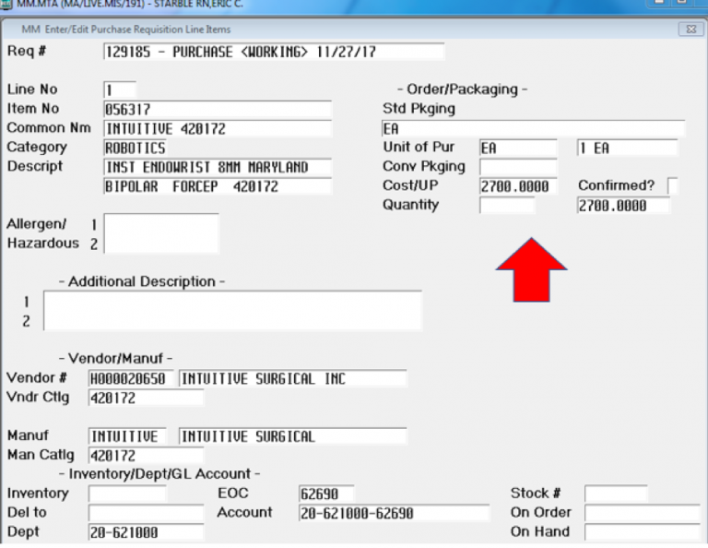This screenshot has height=548, width=708.
Task: Click the Item No field 056317
Action: (x=218, y=110)
